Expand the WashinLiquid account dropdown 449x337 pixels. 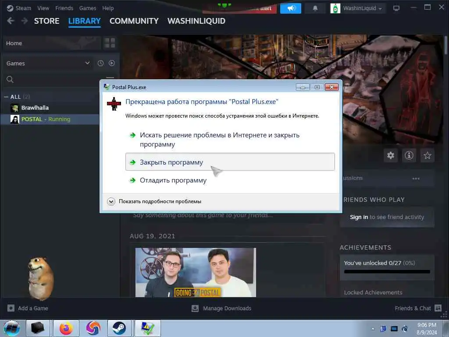coord(358,8)
